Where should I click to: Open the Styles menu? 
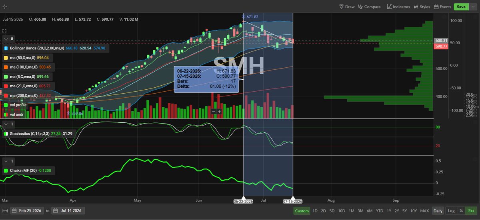(x=422, y=7)
